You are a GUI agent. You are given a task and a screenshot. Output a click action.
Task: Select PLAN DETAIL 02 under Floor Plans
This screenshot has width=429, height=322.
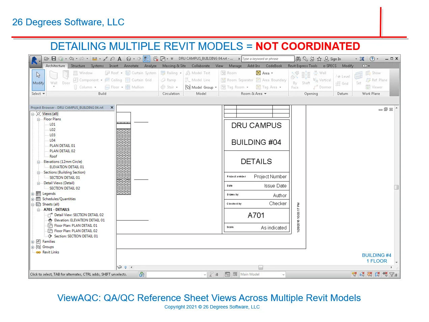click(62, 151)
